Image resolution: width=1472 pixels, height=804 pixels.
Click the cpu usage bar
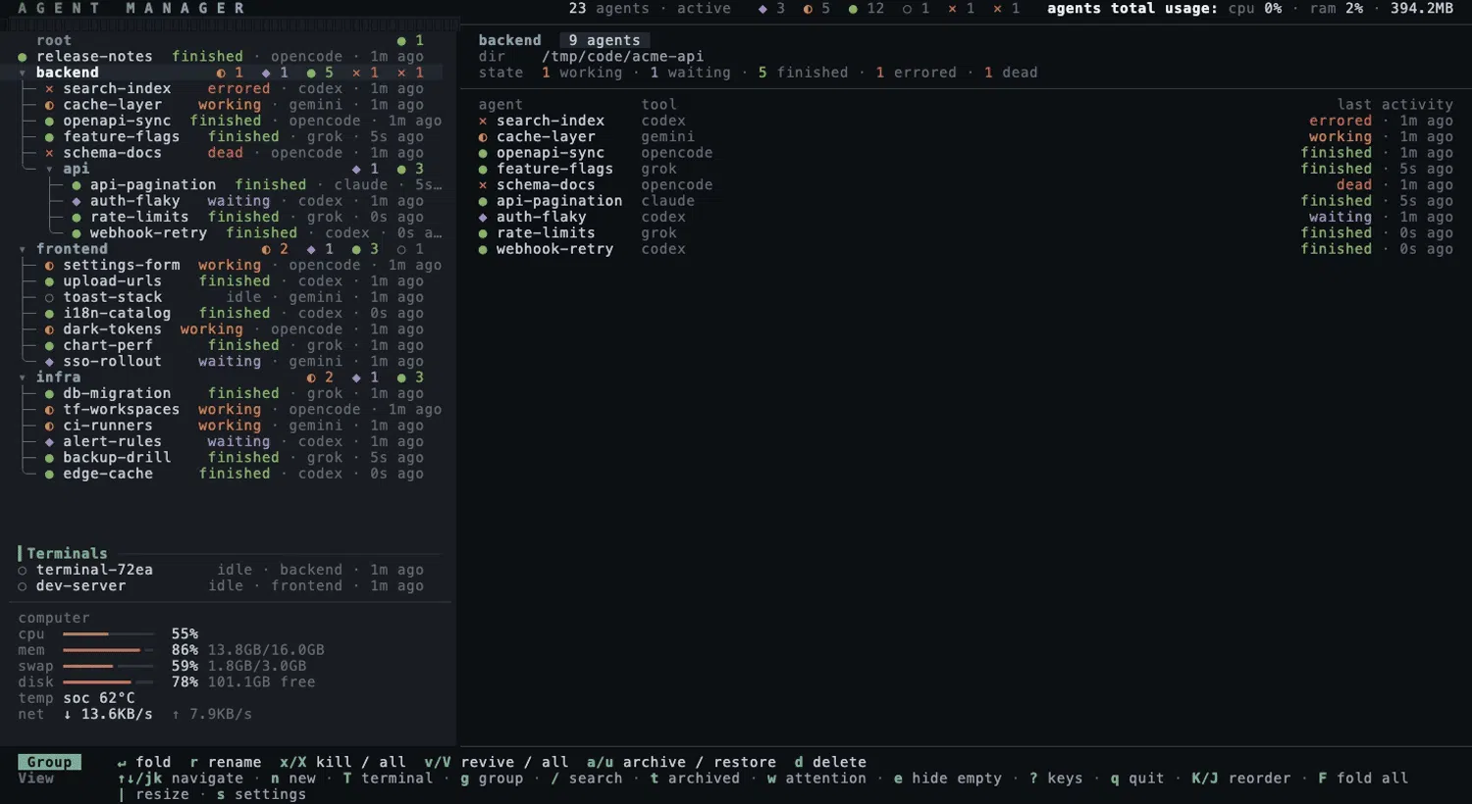(x=108, y=634)
